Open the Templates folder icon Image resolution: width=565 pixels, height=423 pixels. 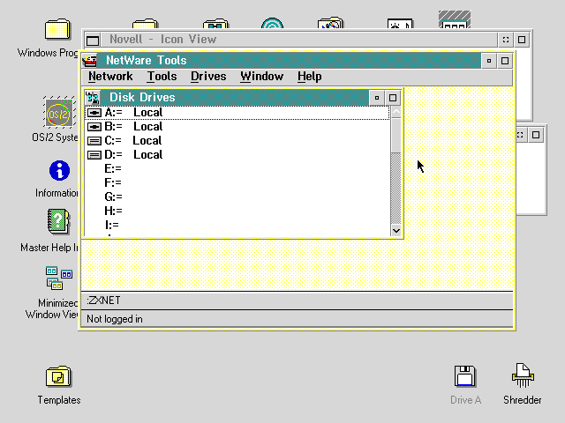coord(58,376)
